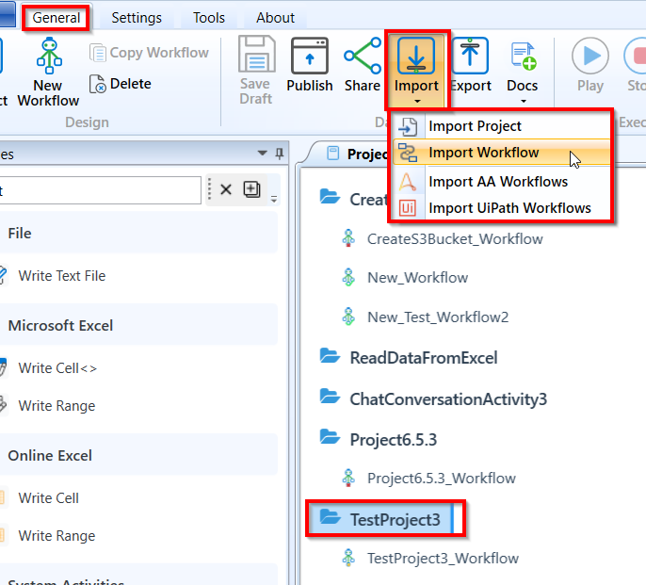The height and width of the screenshot is (585, 646).
Task: Go to the About tab
Action: [275, 18]
